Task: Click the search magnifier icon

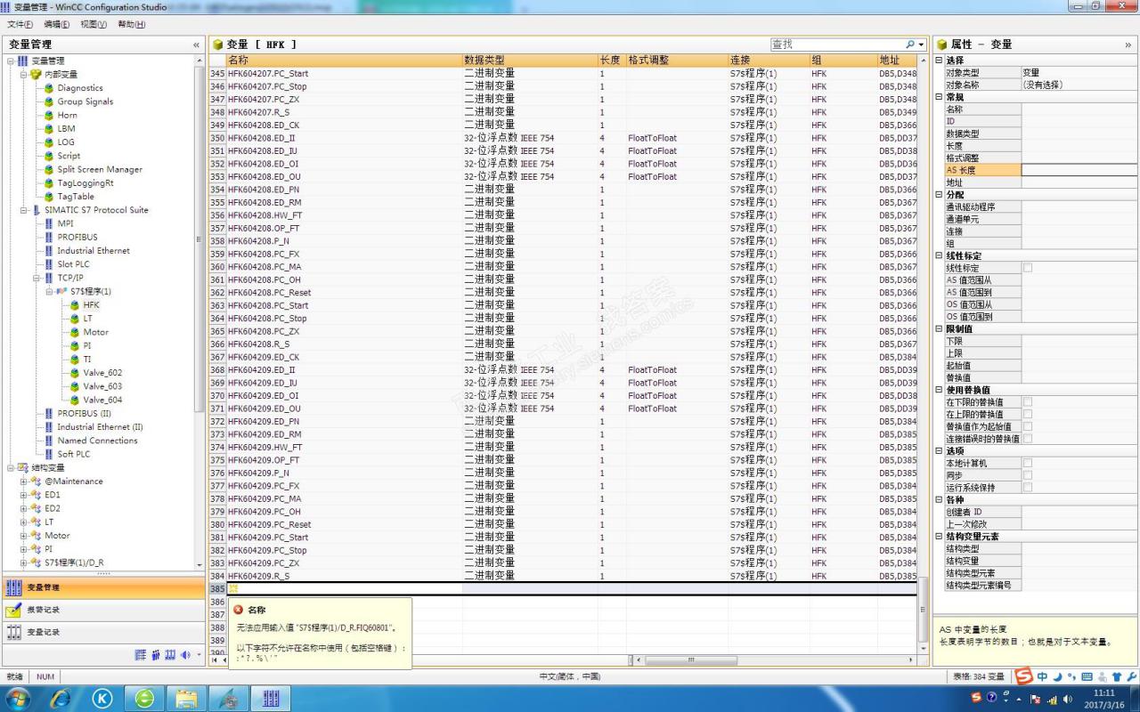Action: point(910,44)
